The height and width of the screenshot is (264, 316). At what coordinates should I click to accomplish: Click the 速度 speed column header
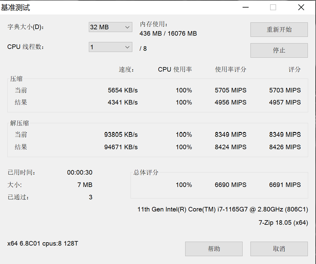(x=126, y=69)
